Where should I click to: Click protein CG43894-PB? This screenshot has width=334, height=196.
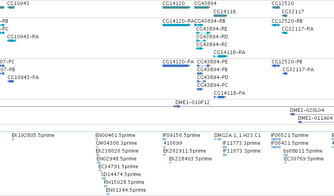pos(212,70)
